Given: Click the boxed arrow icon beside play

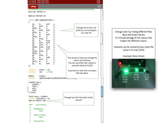Looking at the screenshot, I should click(x=34, y=2).
